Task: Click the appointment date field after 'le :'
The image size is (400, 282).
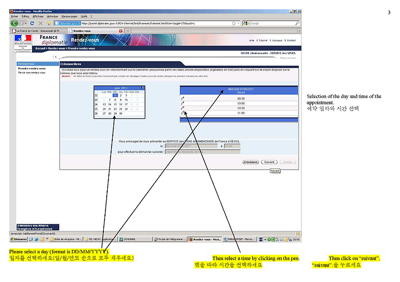Action: tap(191, 147)
